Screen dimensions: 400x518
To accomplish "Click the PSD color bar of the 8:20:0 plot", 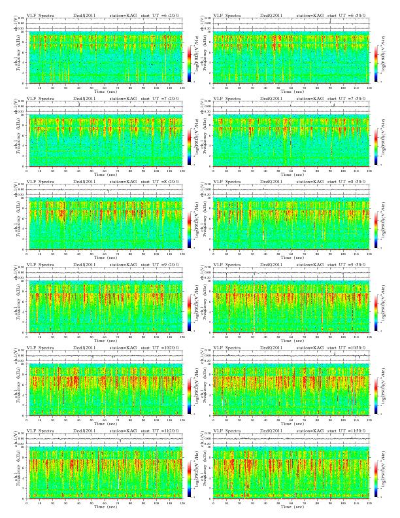I will pyautogui.click(x=189, y=230).
